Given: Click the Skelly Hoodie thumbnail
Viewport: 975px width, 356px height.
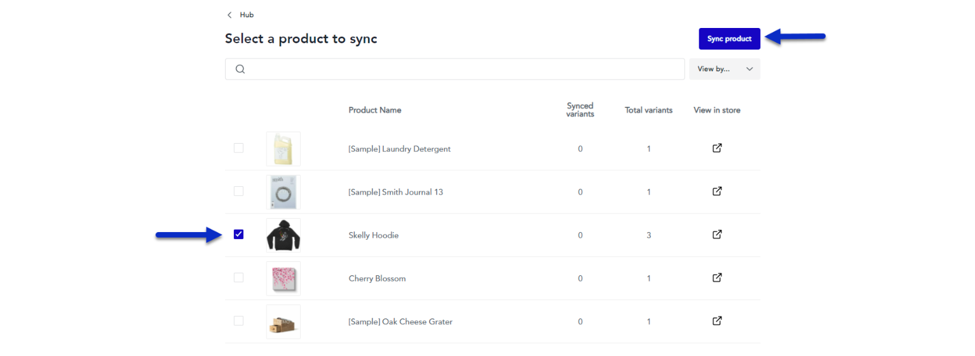Looking at the screenshot, I should [283, 235].
